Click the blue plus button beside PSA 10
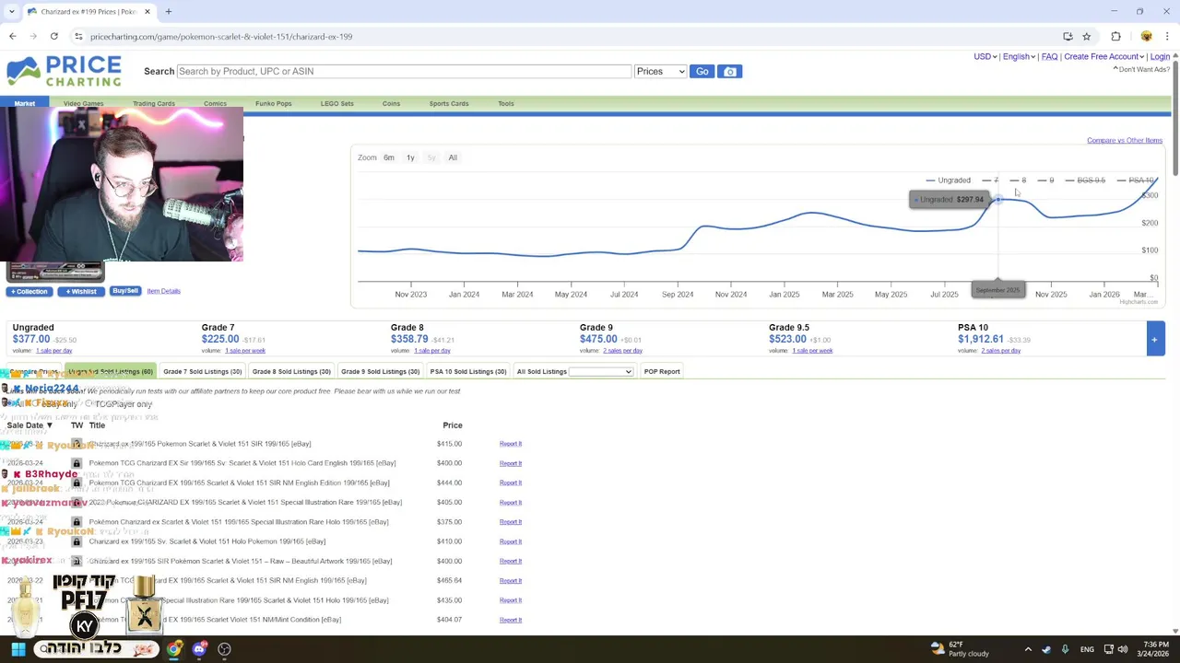The width and height of the screenshot is (1180, 663). [x=1154, y=339]
